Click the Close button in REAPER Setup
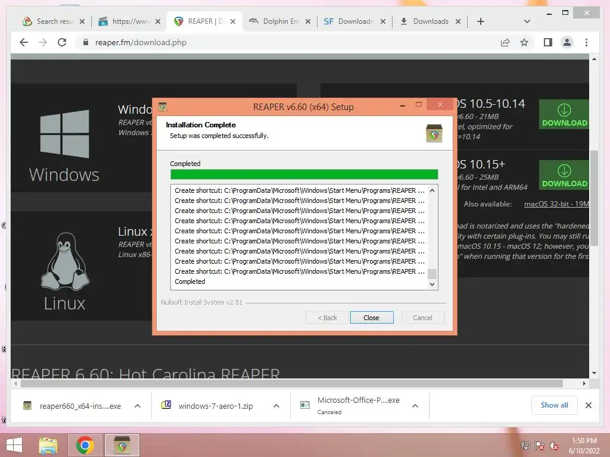Viewport: 610px width, 457px height. (372, 318)
